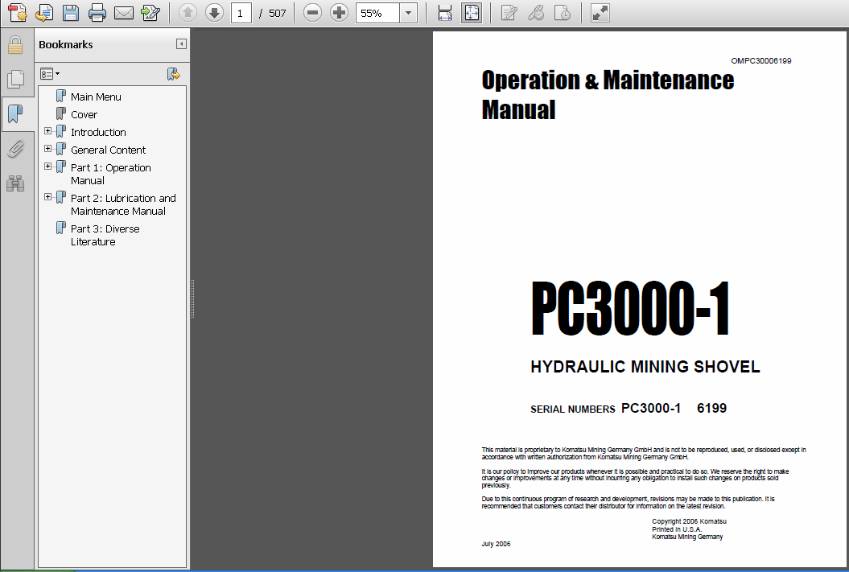The width and height of the screenshot is (849, 572).
Task: Click the PC3000-1 title text
Action: tap(630, 309)
